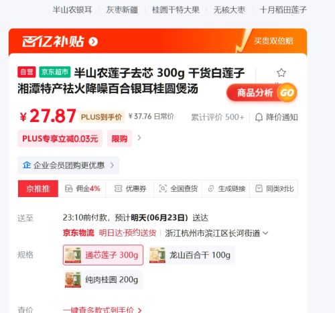Viewport: 335px width, 313px height.
Task: Select the 京推推 tab
Action: point(38,188)
